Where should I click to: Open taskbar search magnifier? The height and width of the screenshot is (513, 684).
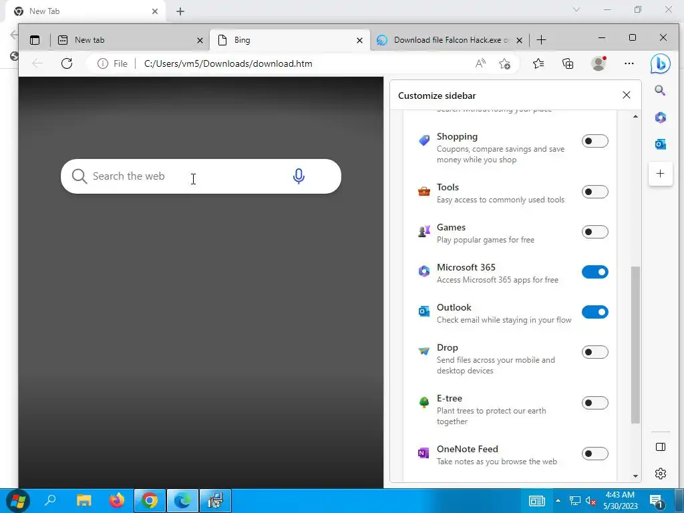pyautogui.click(x=50, y=500)
